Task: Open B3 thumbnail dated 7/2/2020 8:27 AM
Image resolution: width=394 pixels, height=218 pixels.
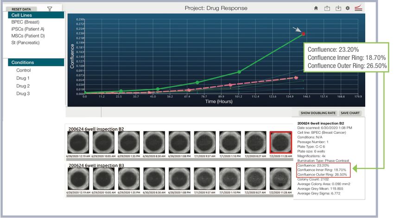Action: (255, 179)
